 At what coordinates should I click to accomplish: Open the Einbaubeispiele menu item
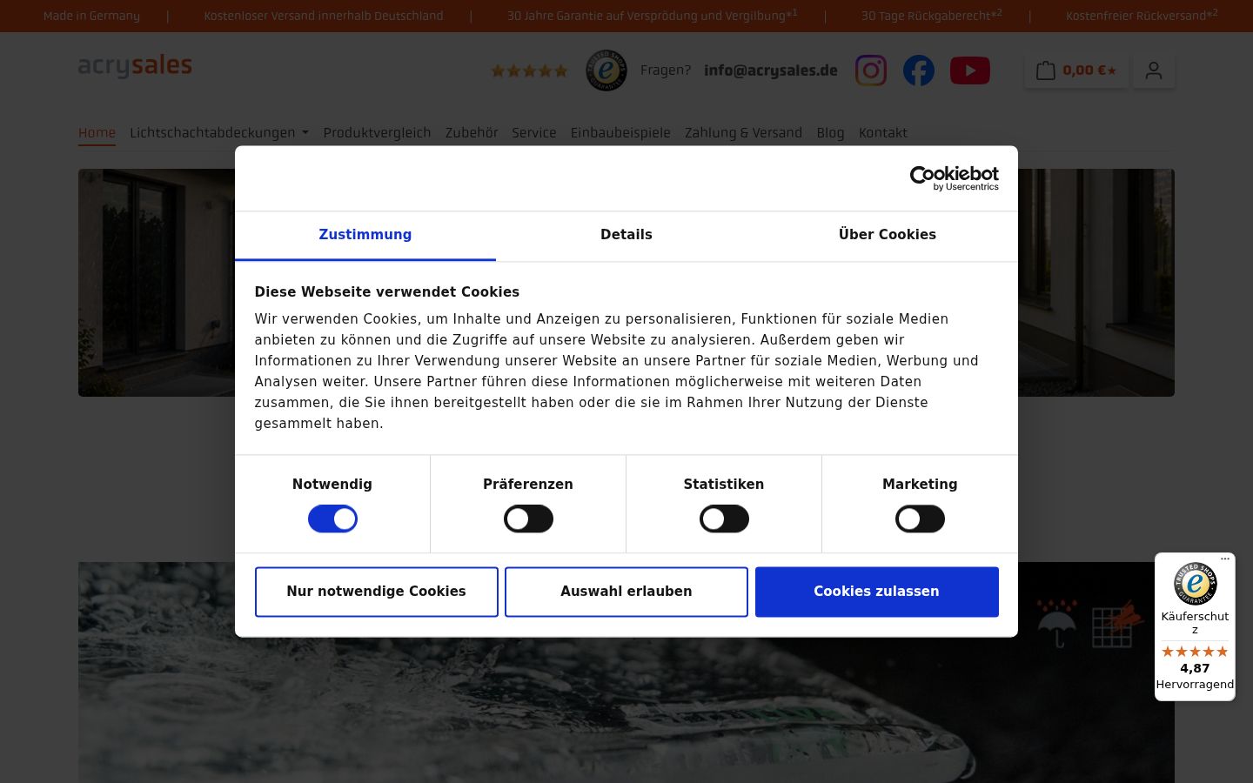point(620,132)
